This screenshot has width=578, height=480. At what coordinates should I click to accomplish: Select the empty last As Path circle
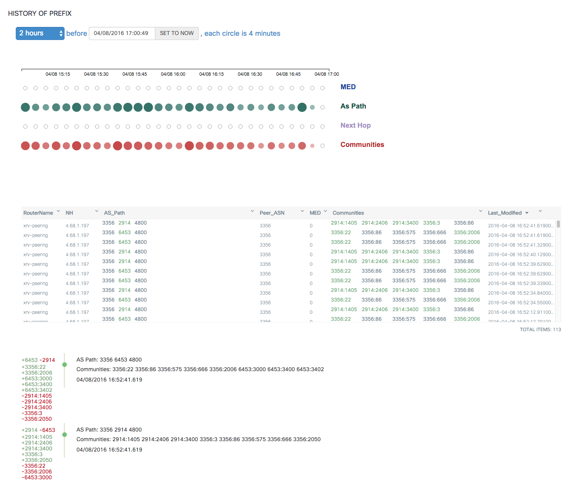[322, 107]
